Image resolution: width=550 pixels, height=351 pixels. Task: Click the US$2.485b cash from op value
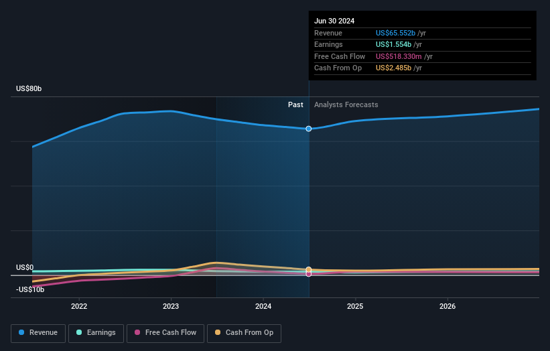(x=393, y=68)
